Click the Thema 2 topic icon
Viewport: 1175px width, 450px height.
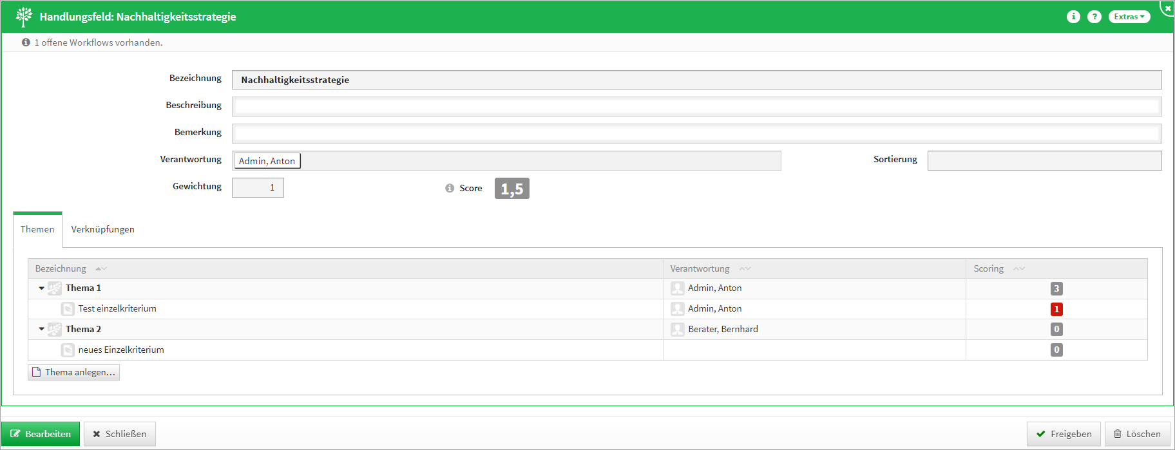click(x=55, y=330)
